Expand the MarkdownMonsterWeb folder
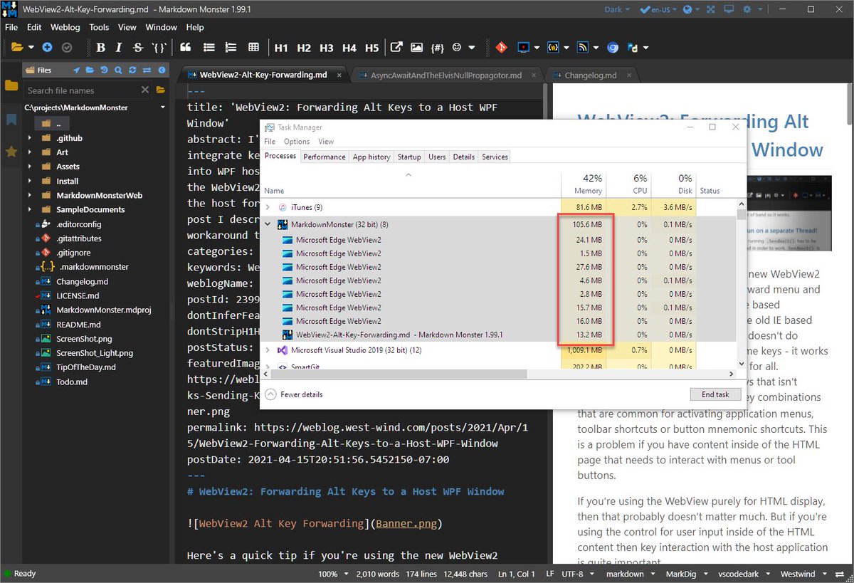 click(30, 195)
